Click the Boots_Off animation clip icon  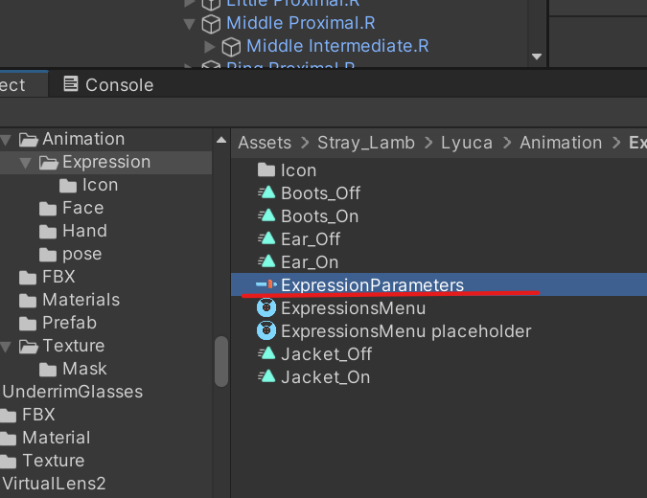tap(266, 193)
